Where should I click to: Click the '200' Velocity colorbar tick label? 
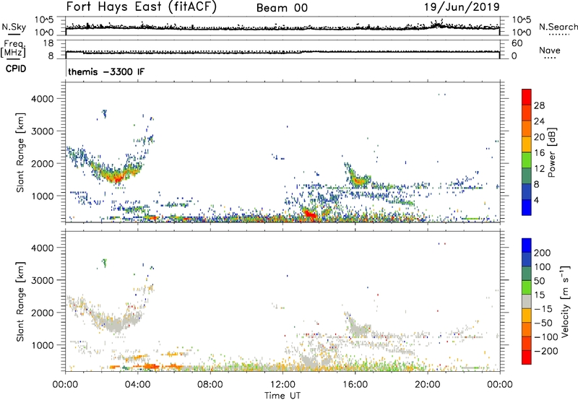pos(543,253)
